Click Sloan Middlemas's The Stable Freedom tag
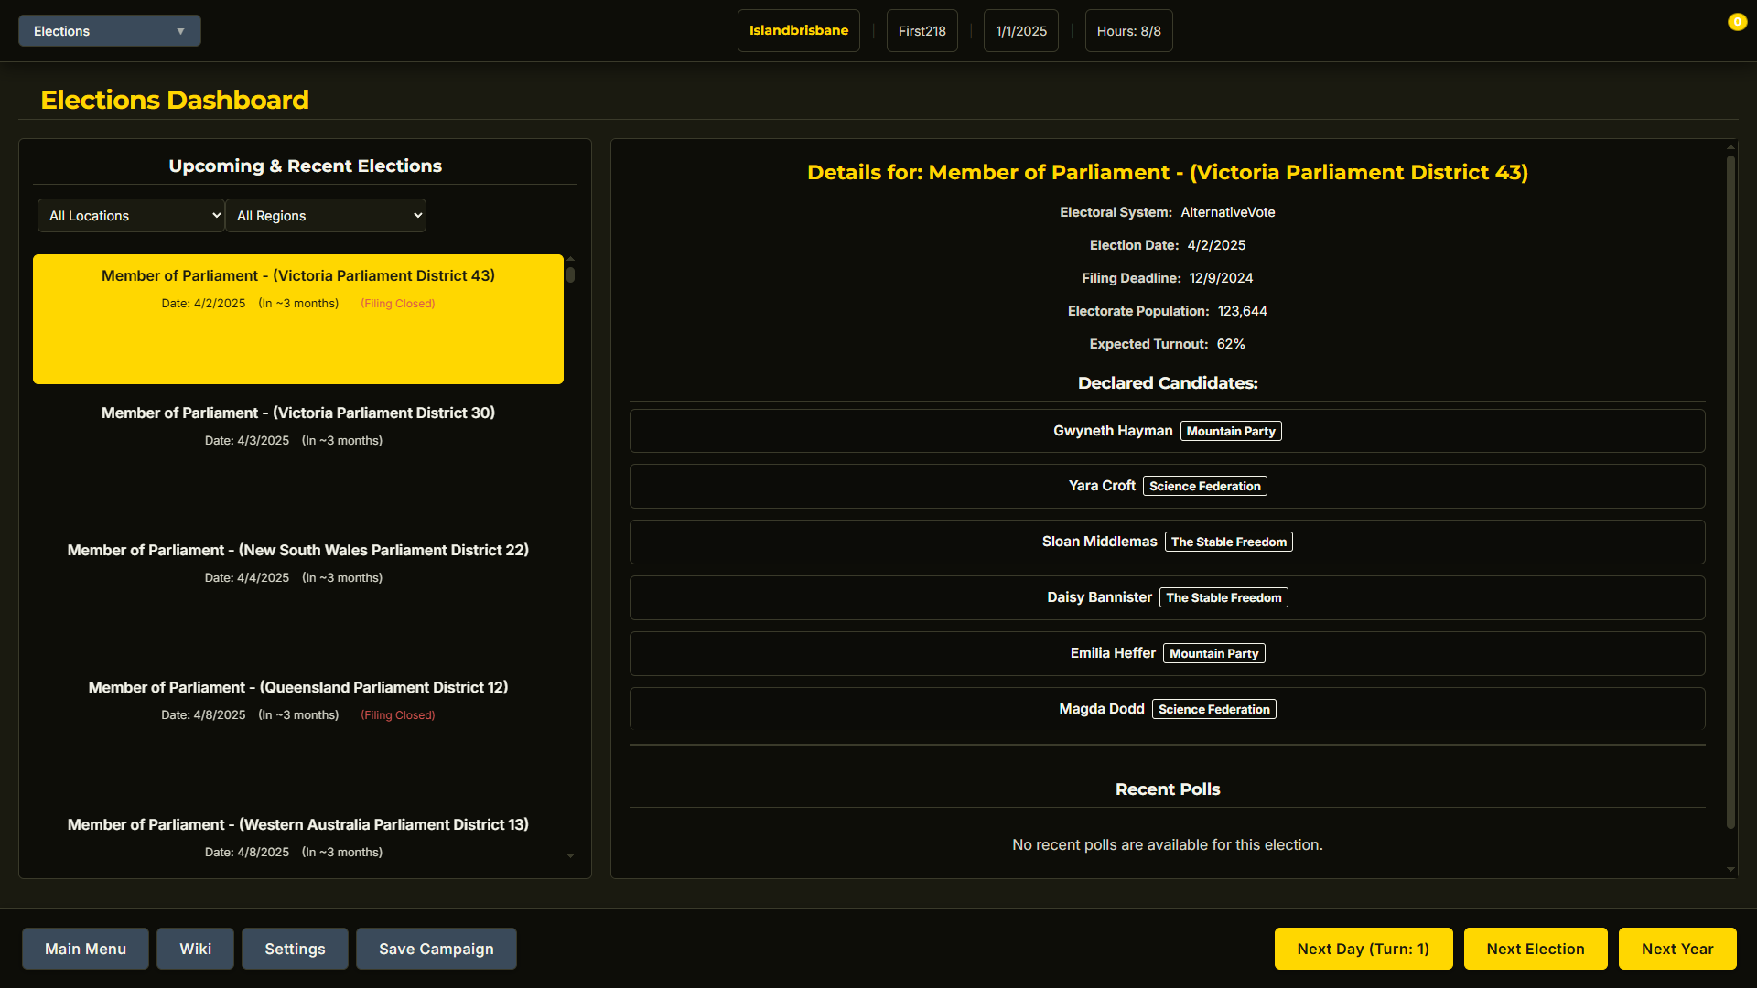Image resolution: width=1757 pixels, height=988 pixels. pyautogui.click(x=1228, y=542)
